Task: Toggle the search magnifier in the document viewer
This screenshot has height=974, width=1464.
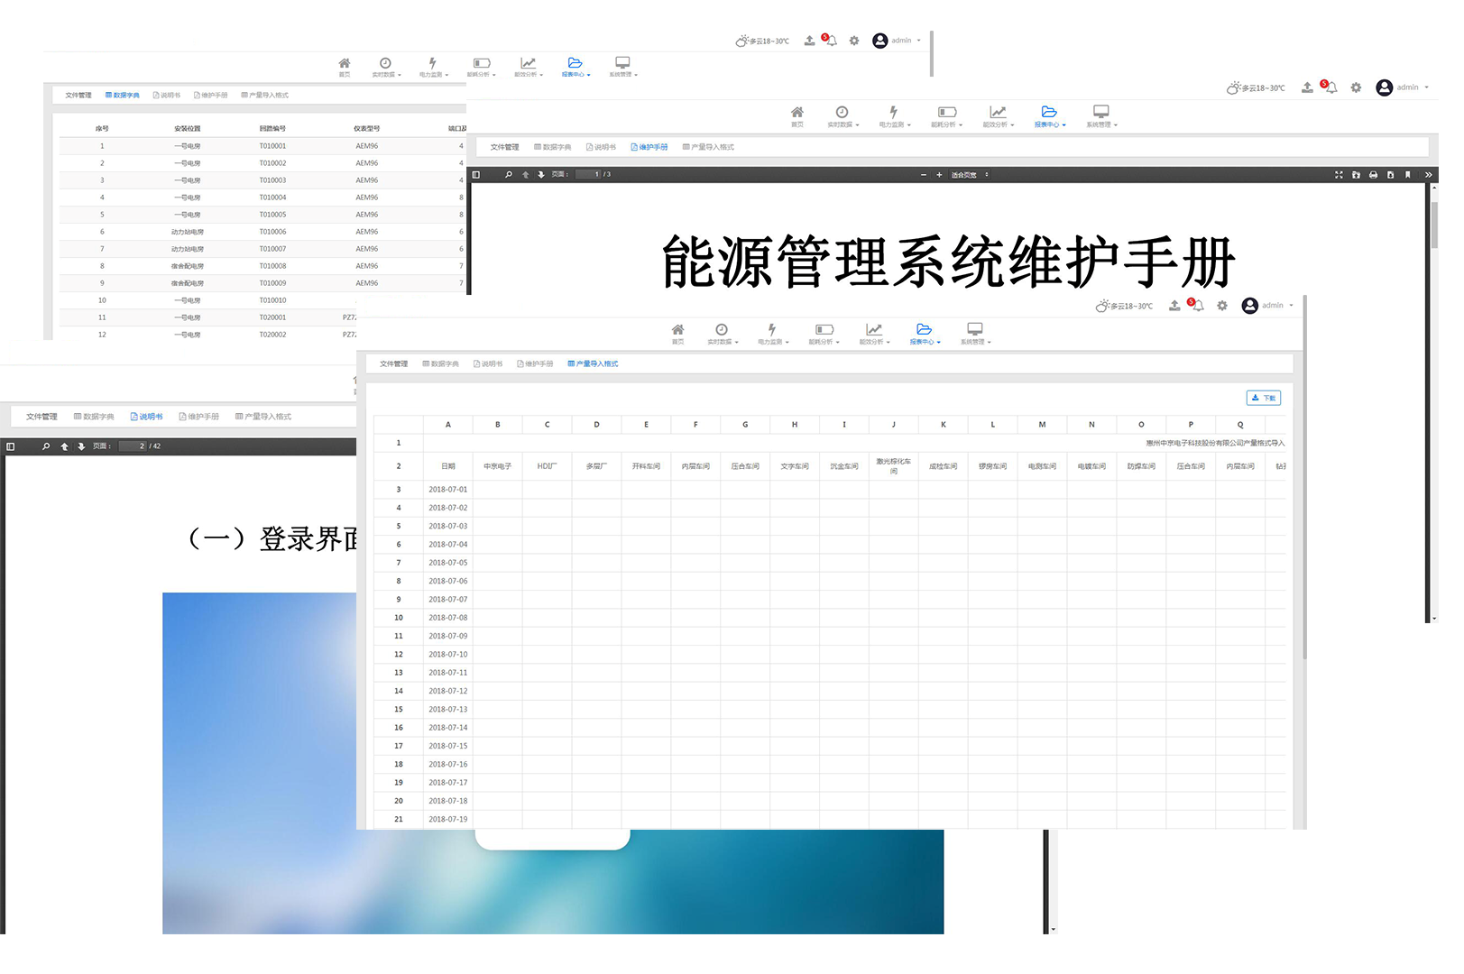Action: tap(508, 175)
